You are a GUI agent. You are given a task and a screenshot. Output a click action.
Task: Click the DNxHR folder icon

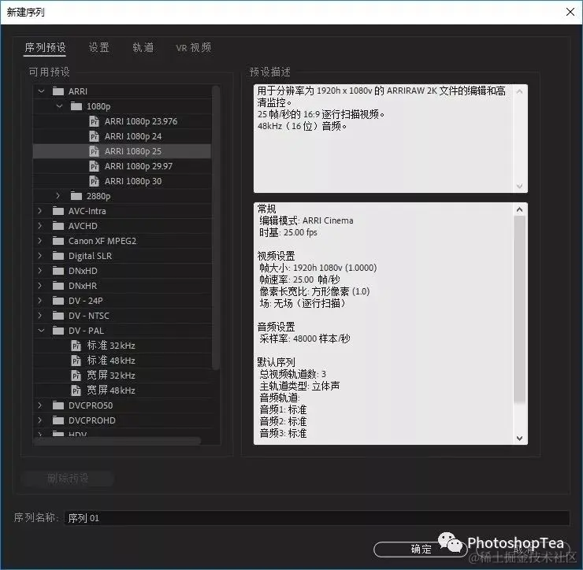[58, 286]
